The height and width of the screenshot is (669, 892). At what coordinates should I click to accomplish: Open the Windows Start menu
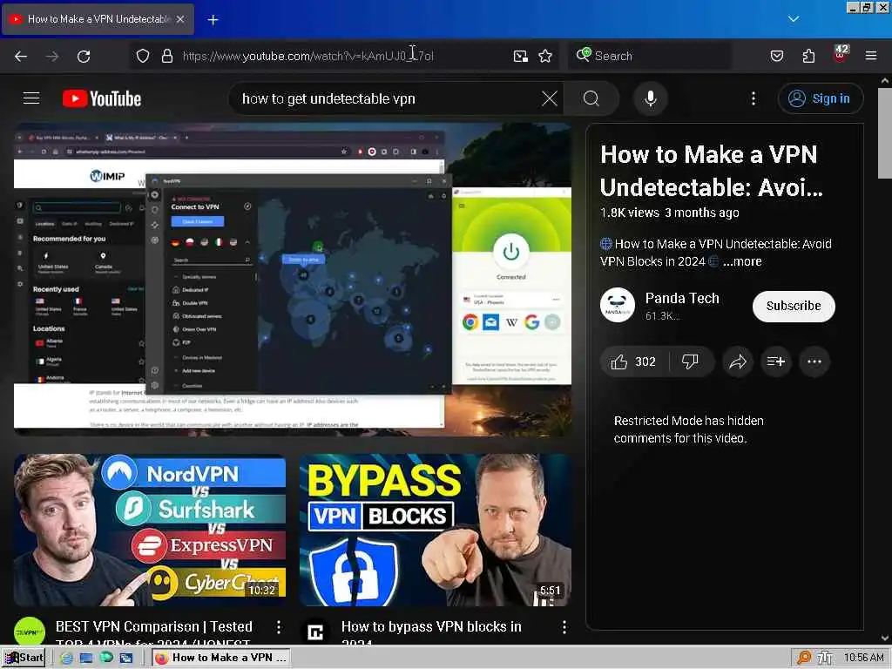click(24, 658)
